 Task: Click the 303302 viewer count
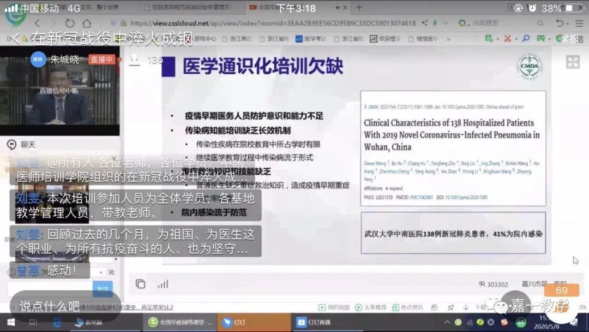pyautogui.click(x=493, y=284)
